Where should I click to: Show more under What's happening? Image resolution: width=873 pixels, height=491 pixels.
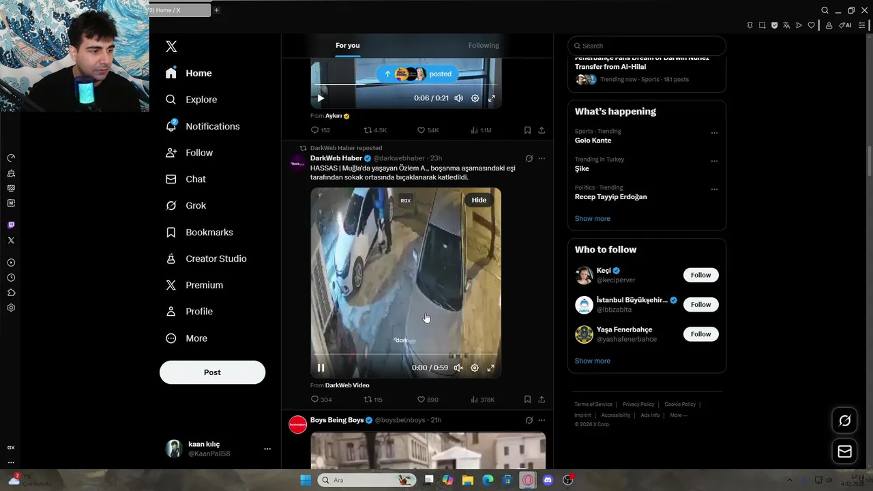(592, 218)
